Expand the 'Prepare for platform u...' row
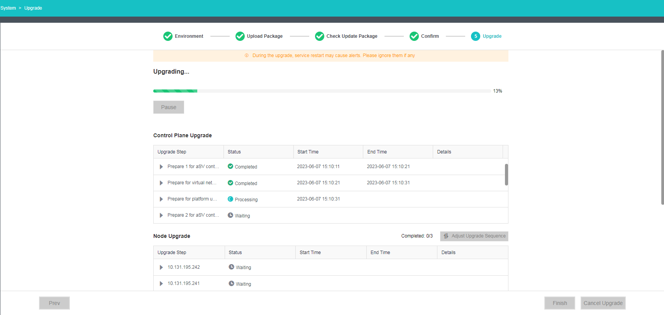 (161, 199)
